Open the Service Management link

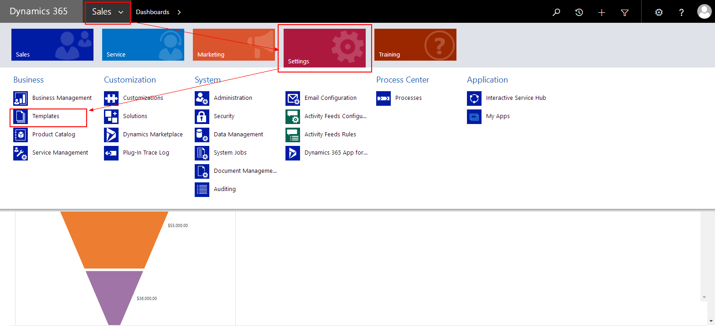(60, 153)
